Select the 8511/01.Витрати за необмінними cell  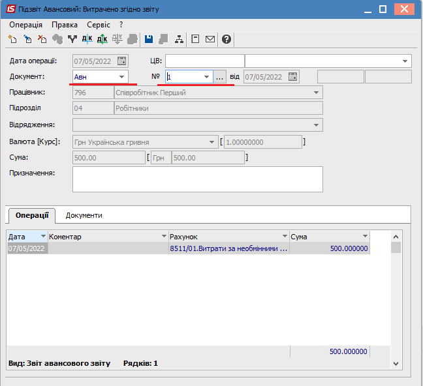click(x=228, y=248)
